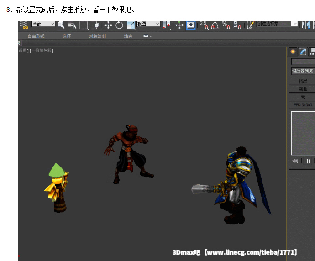Toggle Show End Result icon
Image resolution: width=315 pixels, height=261 pixels.
[308, 161]
